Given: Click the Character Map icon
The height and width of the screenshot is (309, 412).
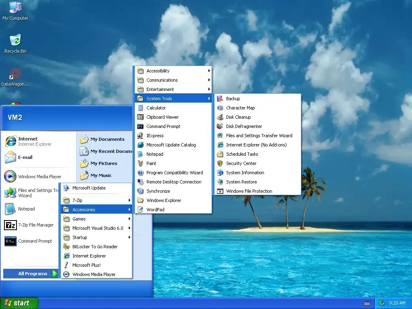Looking at the screenshot, I should pyautogui.click(x=220, y=108).
